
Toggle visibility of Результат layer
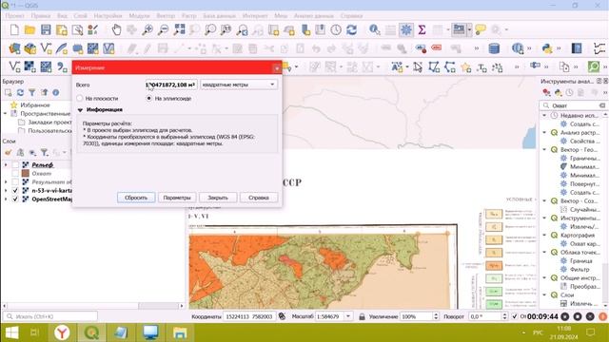[x=15, y=181]
